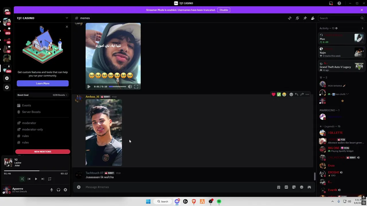Image resolution: width=367 pixels, height=206 pixels.
Task: Play the Y2 track
Action: (x=36, y=179)
